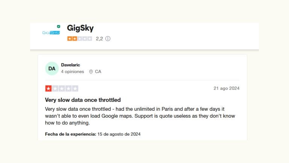Open the DA reviewer avatar
289x163 pixels.
click(x=52, y=68)
